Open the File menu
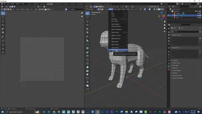The image size is (202, 114). tap(5, 4)
